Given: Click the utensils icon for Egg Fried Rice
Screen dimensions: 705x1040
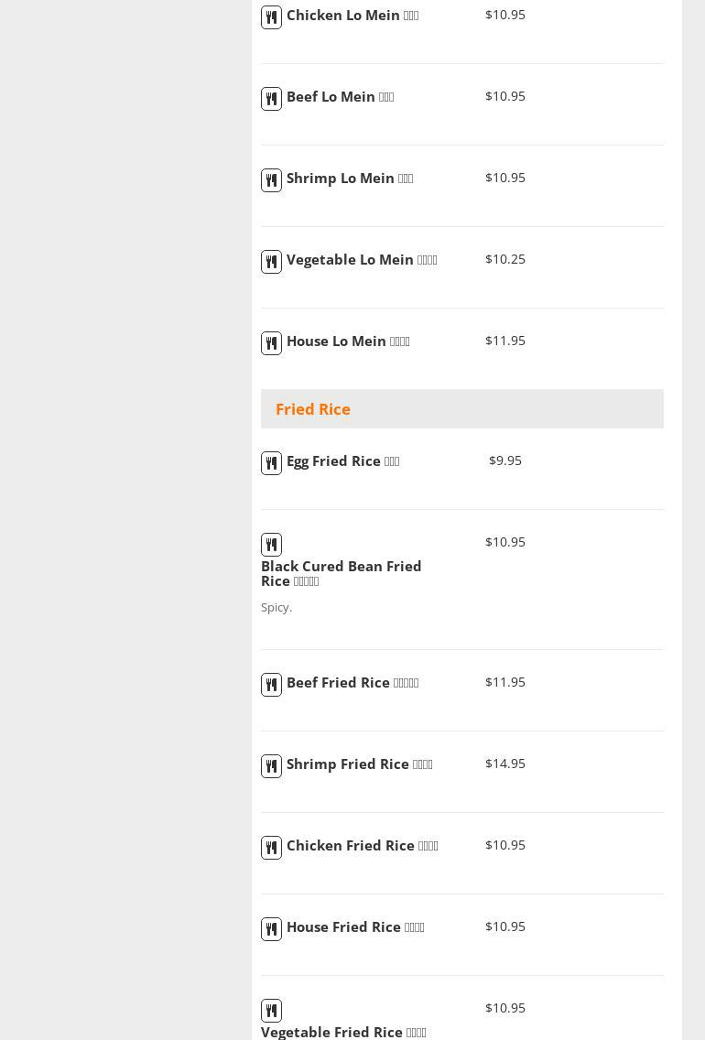Looking at the screenshot, I should tap(271, 463).
